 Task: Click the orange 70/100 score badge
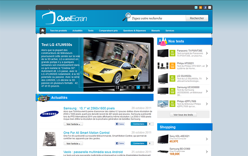pos(172,66)
